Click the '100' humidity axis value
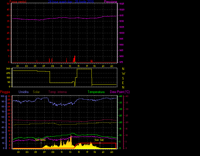The image size is (200, 156). pyautogui.click(x=3, y=96)
